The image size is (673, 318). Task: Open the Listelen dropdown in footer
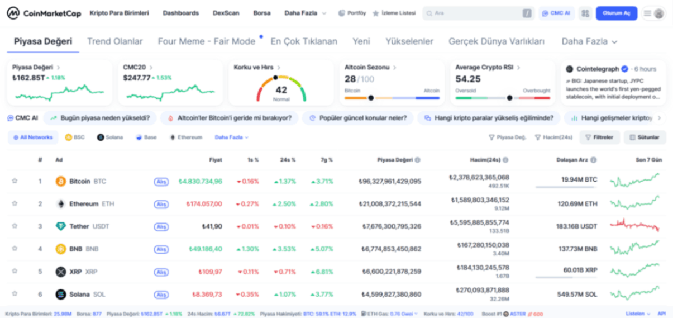coord(638,314)
